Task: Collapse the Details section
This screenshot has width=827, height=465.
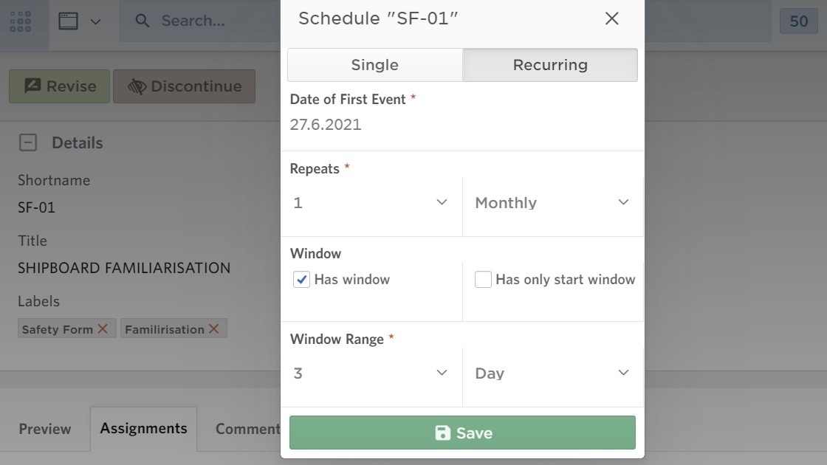Action: coord(27,142)
